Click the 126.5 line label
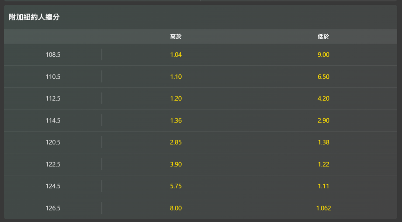 click(53, 208)
